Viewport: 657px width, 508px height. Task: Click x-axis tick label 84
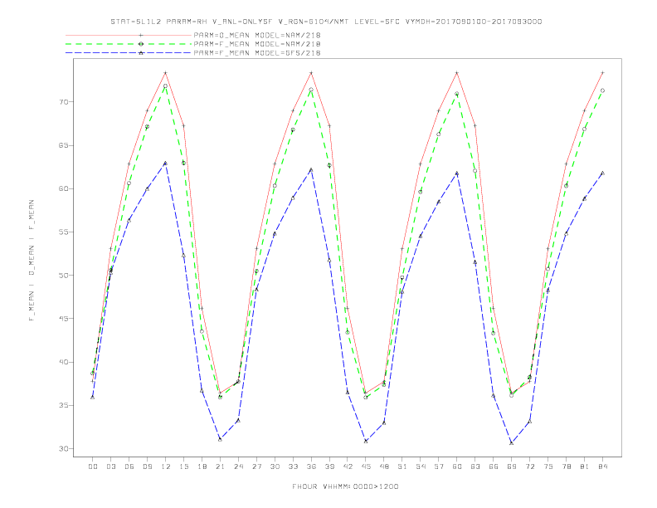tap(603, 466)
